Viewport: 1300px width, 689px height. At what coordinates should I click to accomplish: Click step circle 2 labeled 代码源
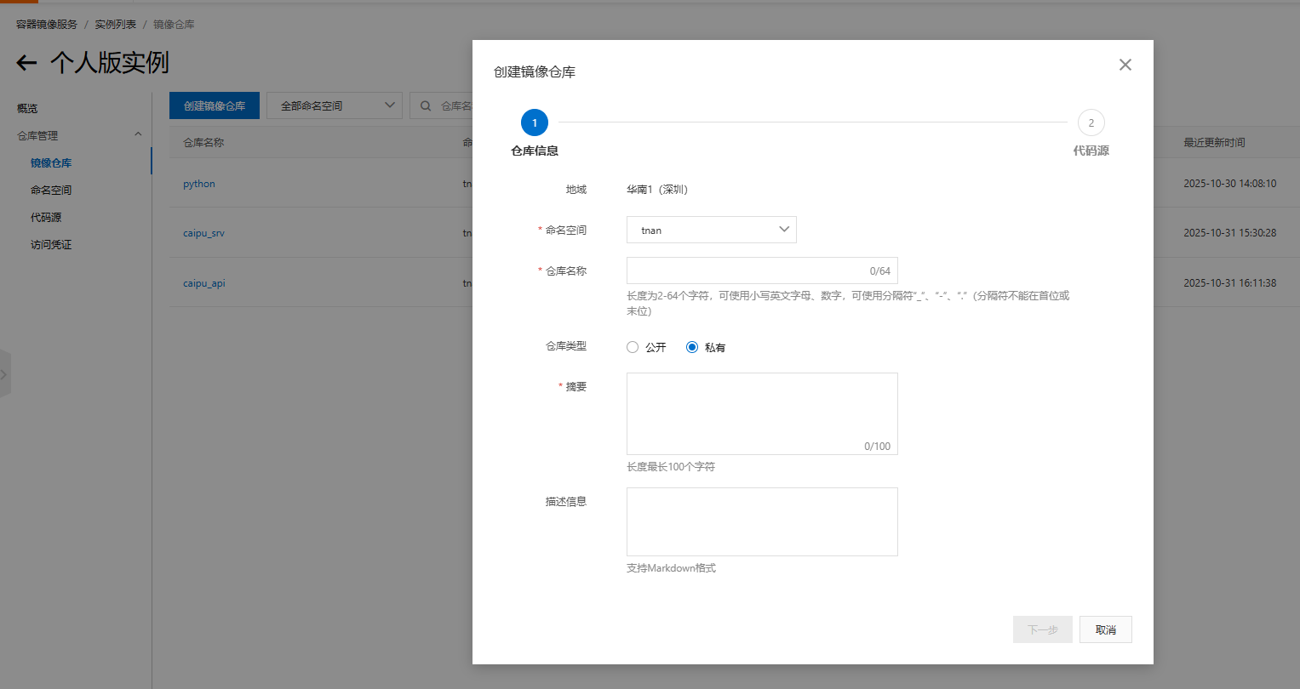(1091, 122)
